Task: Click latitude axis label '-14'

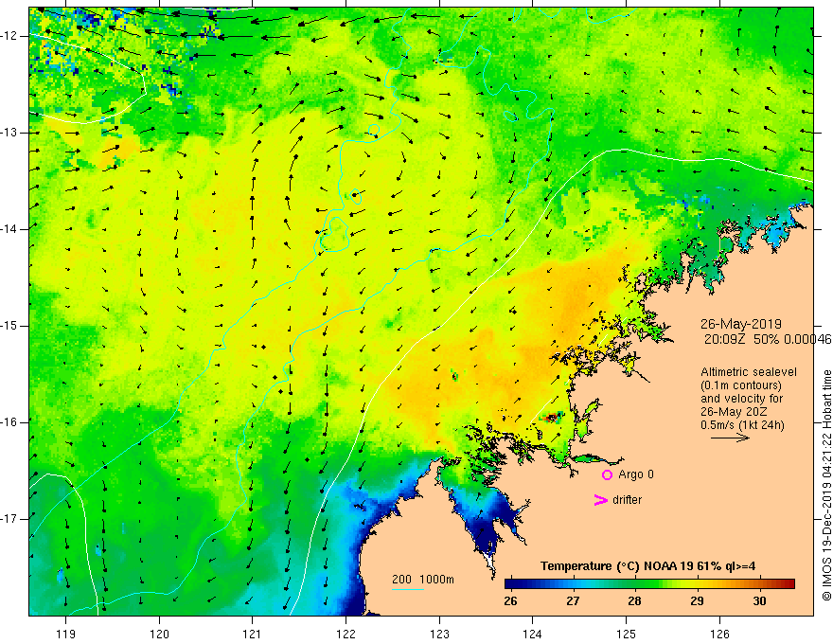Action: pyautogui.click(x=10, y=229)
